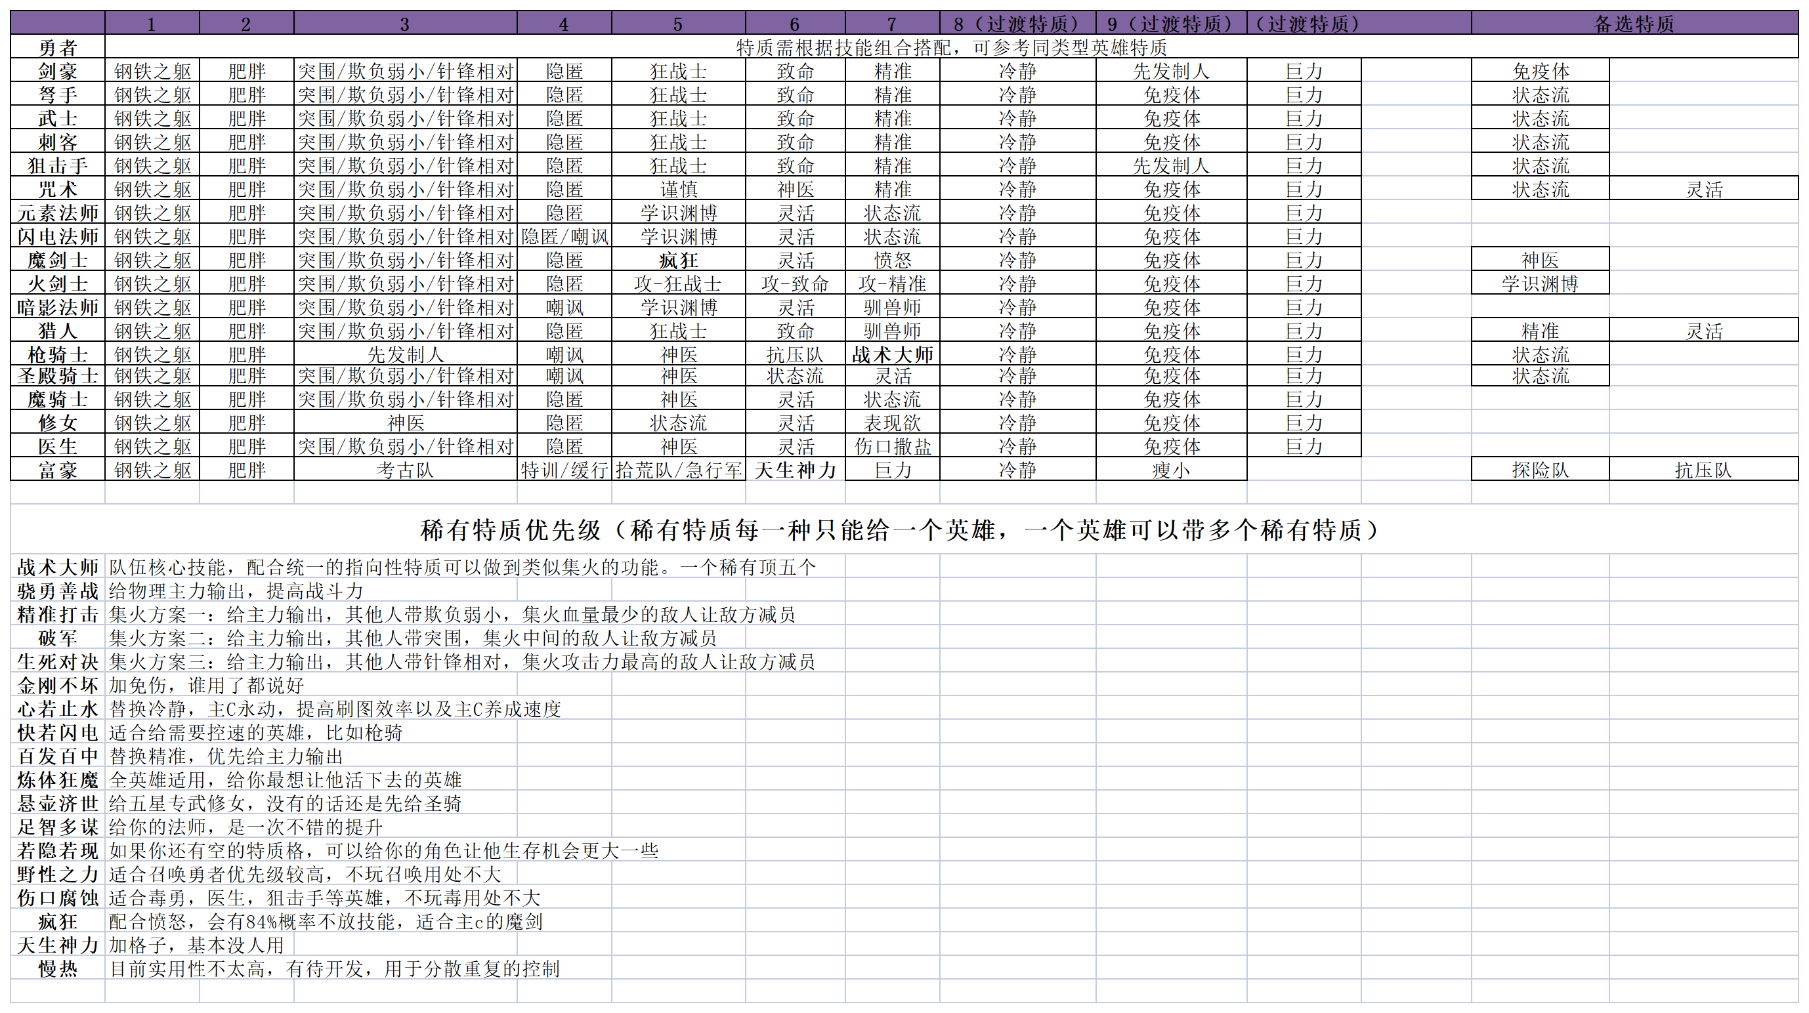Select the 百发百中 label
The width and height of the screenshot is (1809, 1013).
58,756
